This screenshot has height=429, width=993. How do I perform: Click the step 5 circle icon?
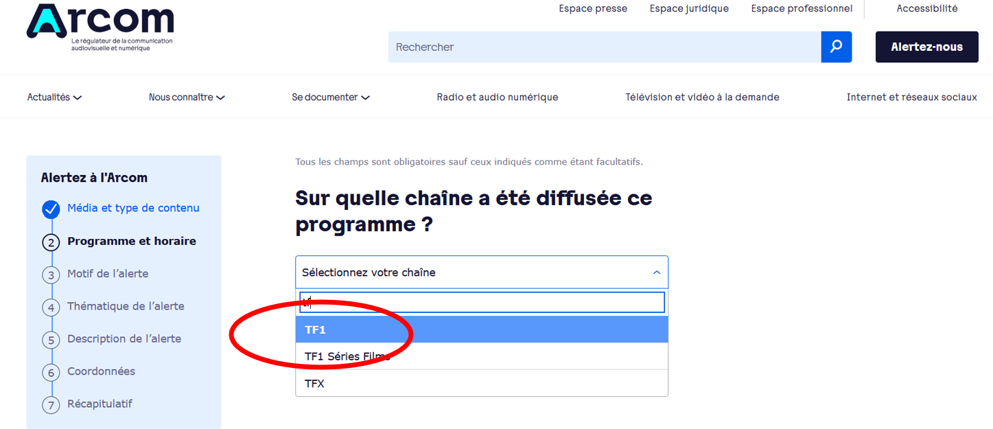(x=51, y=340)
